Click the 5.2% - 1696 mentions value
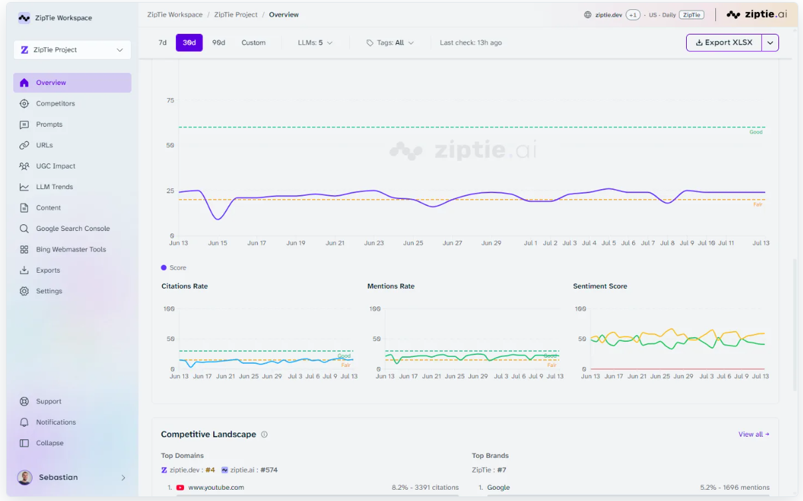 point(735,488)
